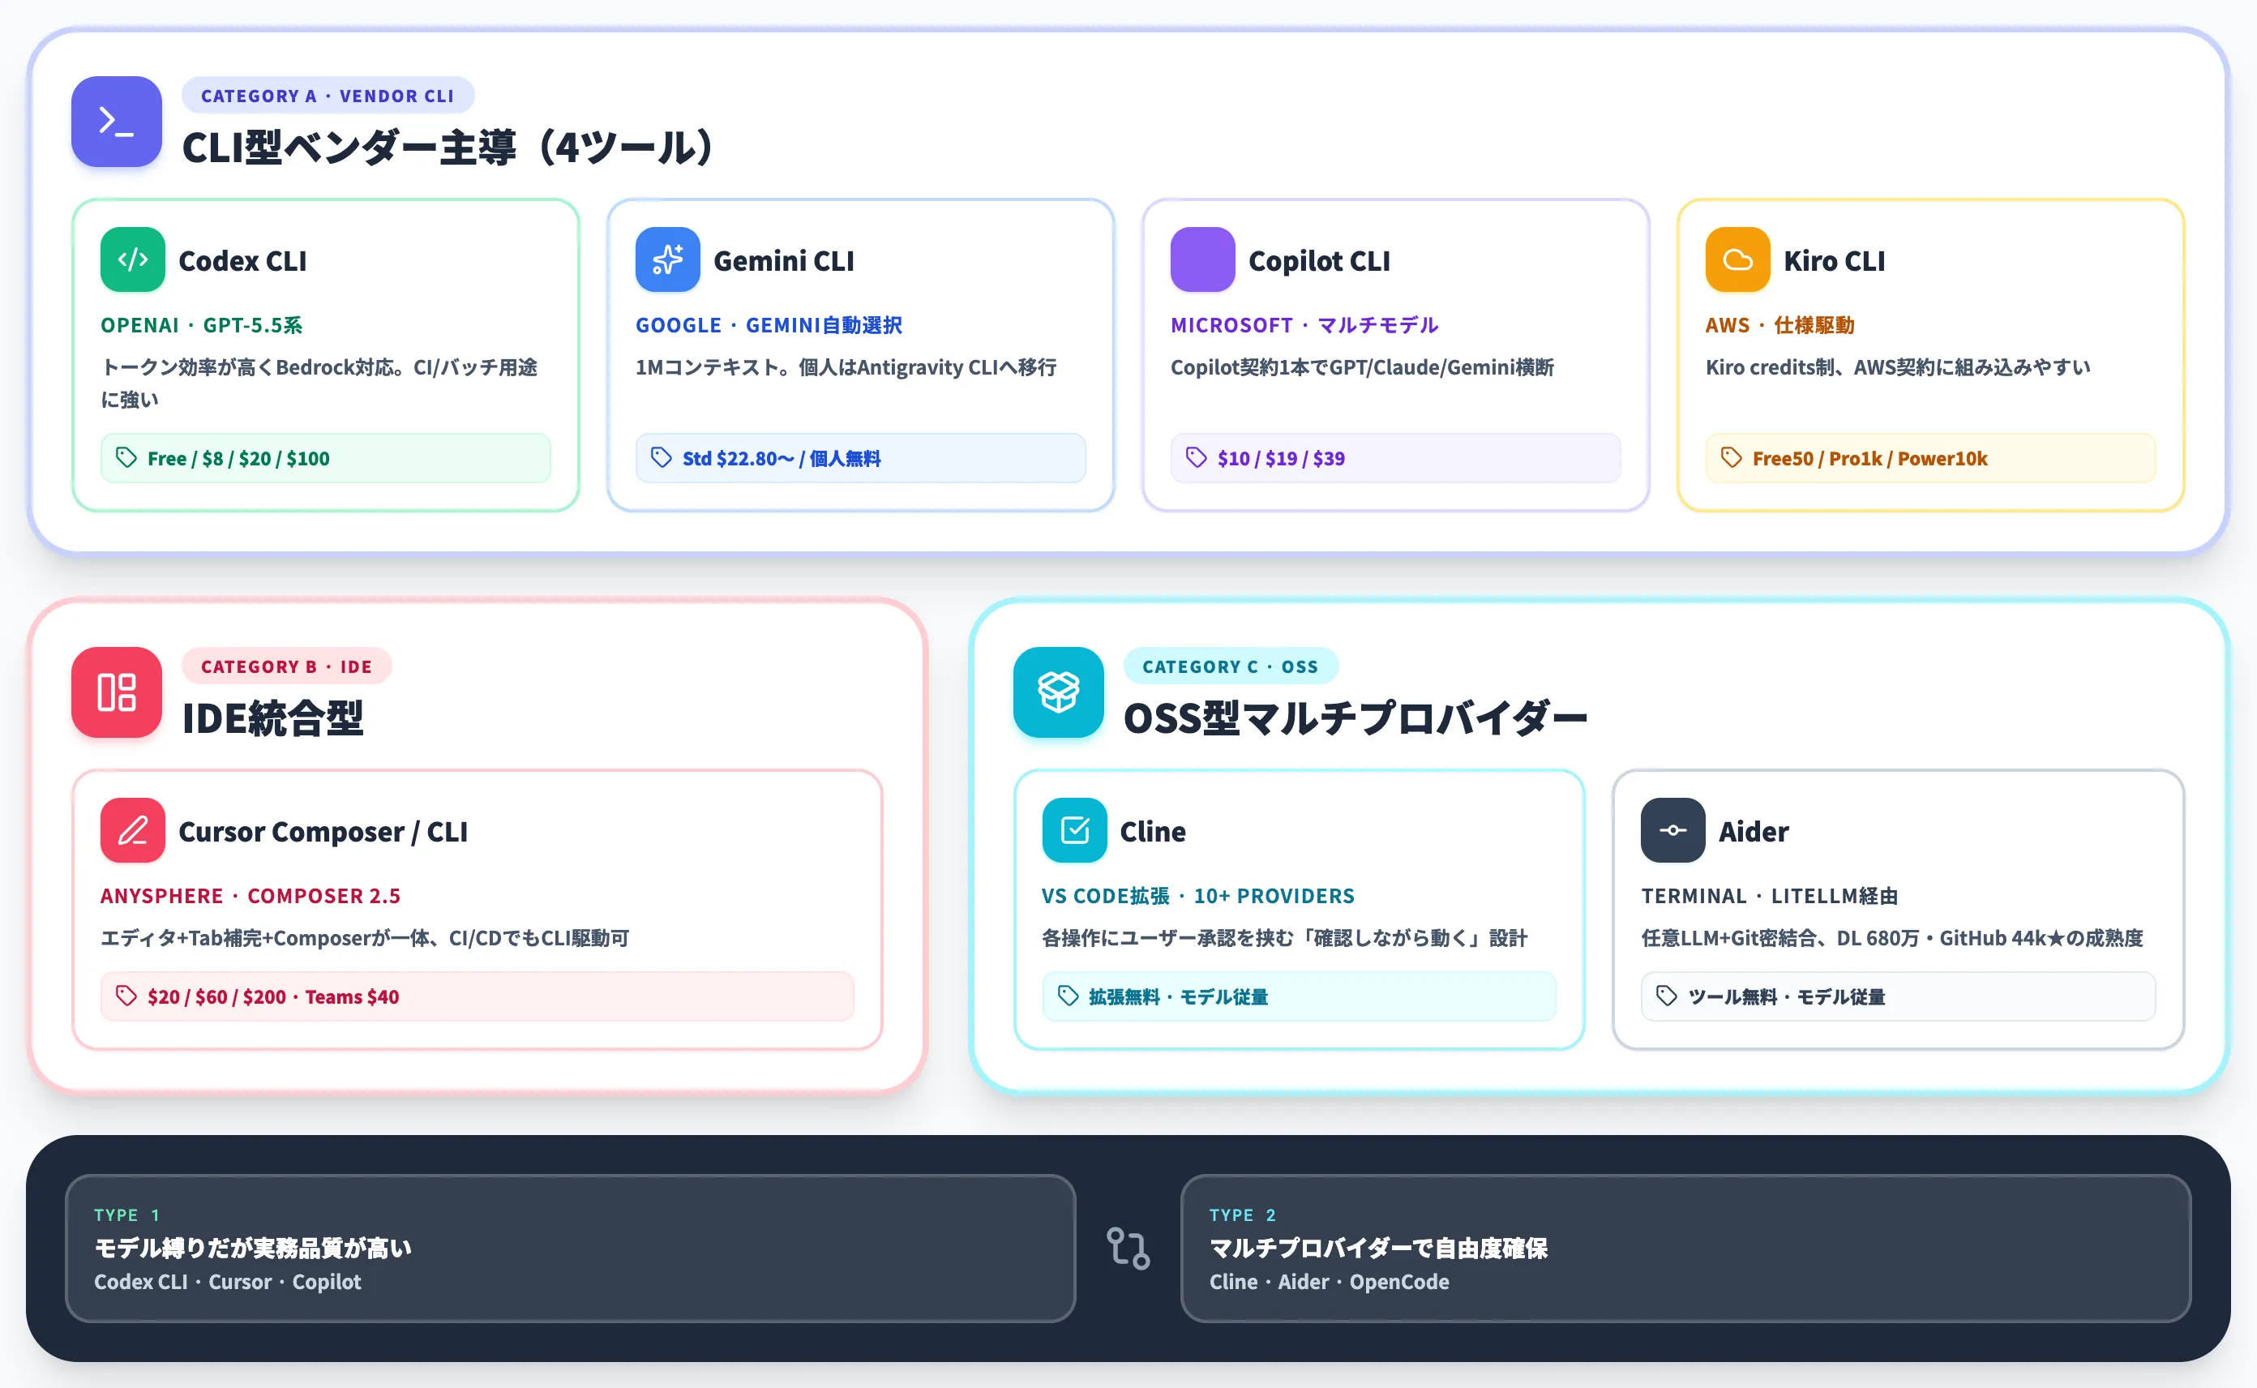The height and width of the screenshot is (1388, 2257).
Task: Open the Kiro CLI price pill Free50 / Pro1k / Power10k
Action: [1930, 458]
